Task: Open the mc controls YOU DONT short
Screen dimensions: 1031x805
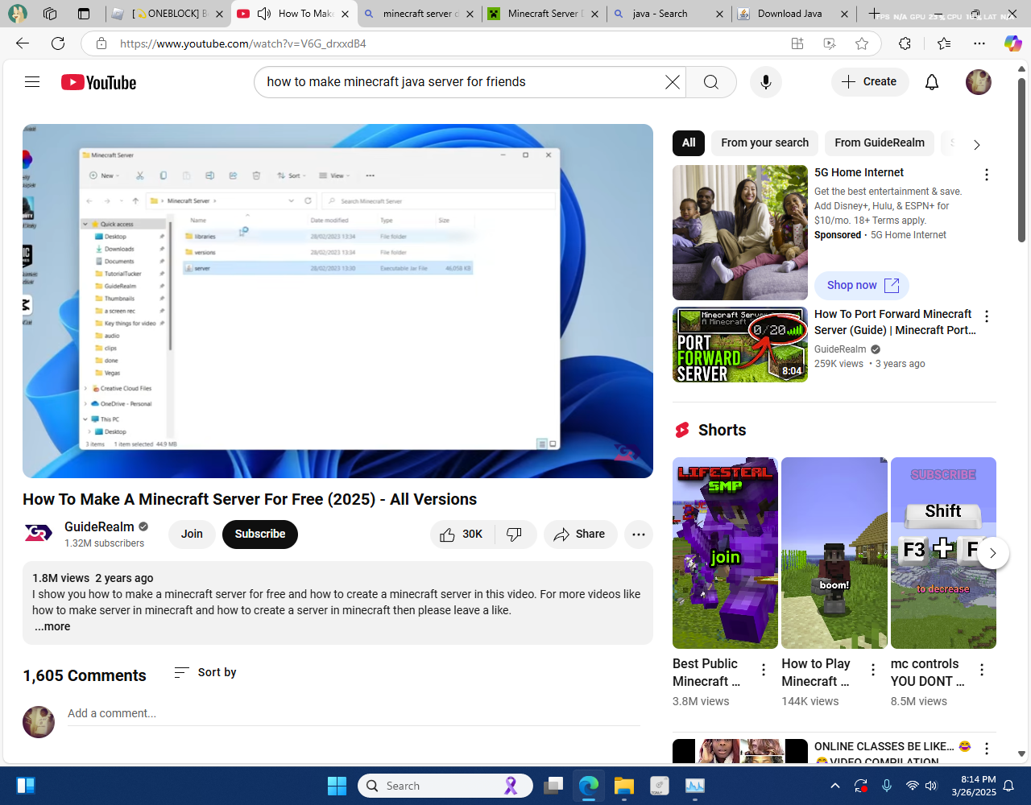Action: 943,553
